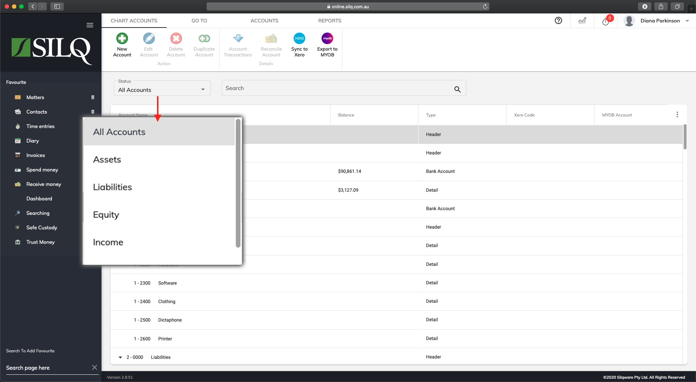Click the $90,861.14 balance cell
This screenshot has width=696, height=382.
pos(349,171)
